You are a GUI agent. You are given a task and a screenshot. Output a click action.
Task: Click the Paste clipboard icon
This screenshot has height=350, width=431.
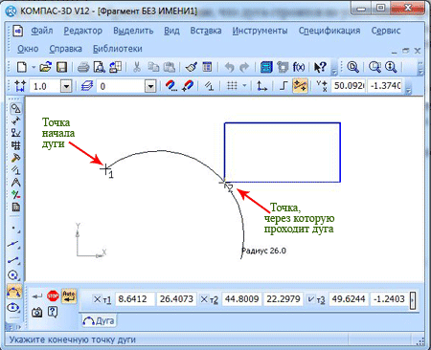[170, 67]
